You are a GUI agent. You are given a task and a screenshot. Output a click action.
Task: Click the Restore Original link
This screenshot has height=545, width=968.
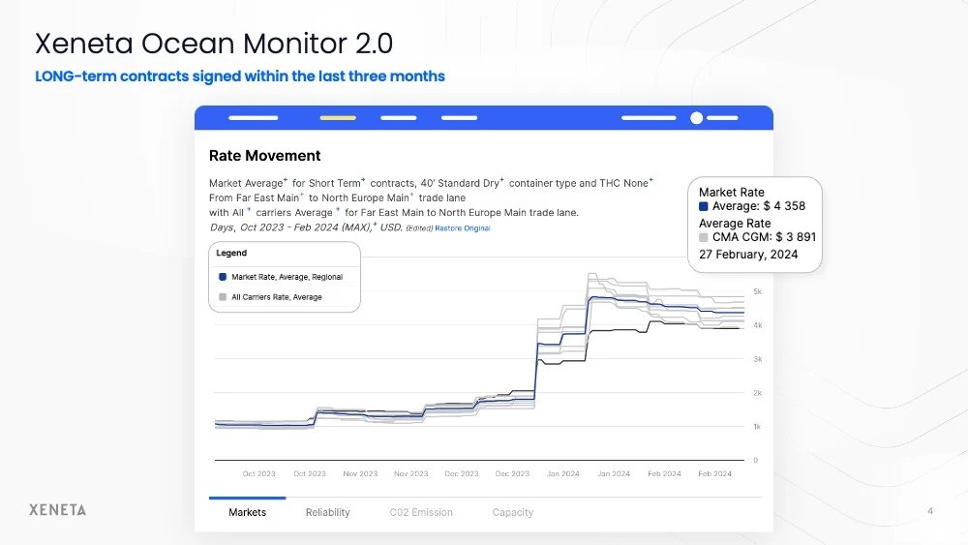463,228
